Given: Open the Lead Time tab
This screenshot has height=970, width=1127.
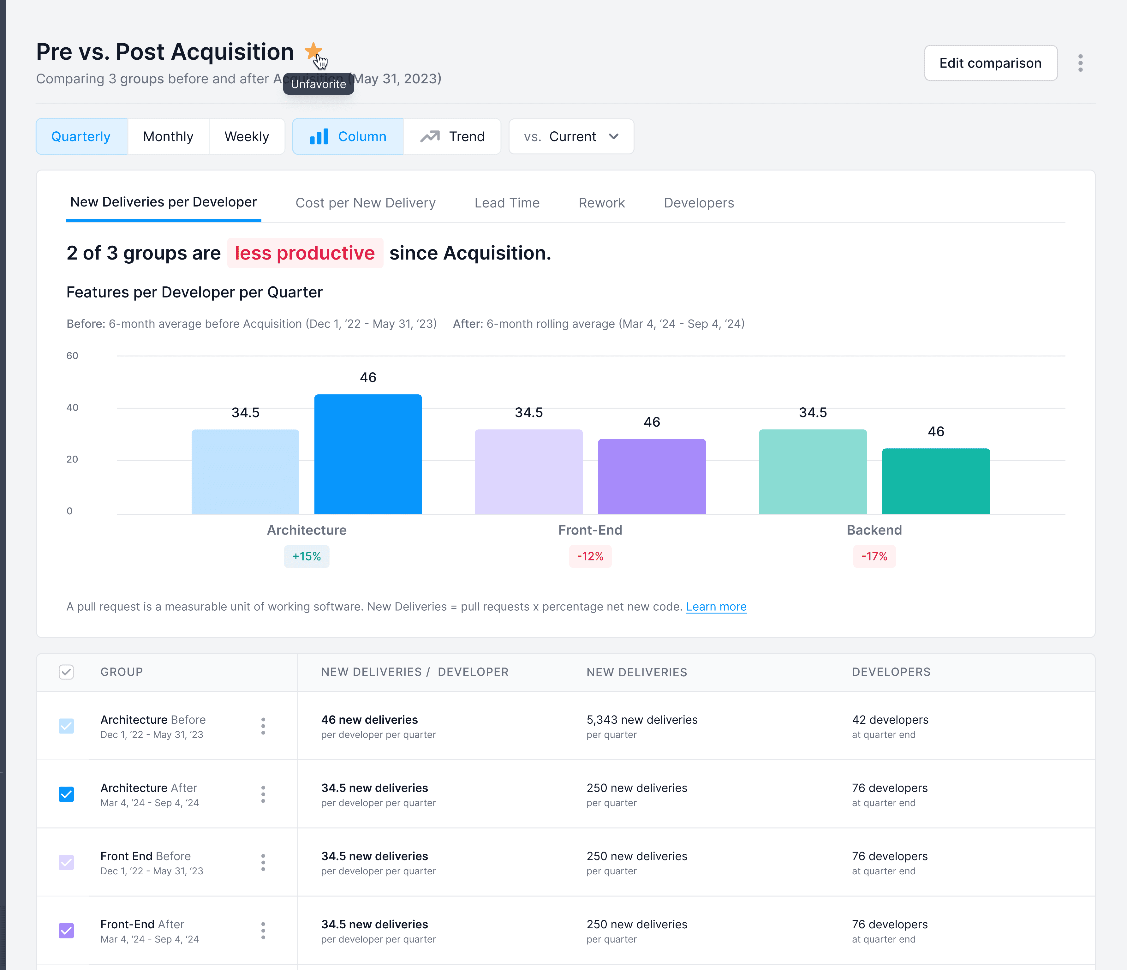Looking at the screenshot, I should tap(507, 203).
